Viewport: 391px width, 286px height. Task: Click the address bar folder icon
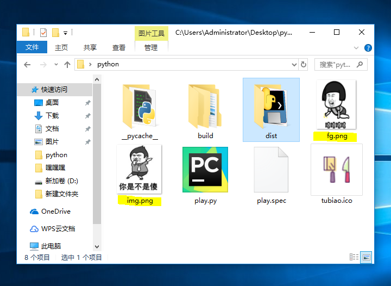(80, 64)
